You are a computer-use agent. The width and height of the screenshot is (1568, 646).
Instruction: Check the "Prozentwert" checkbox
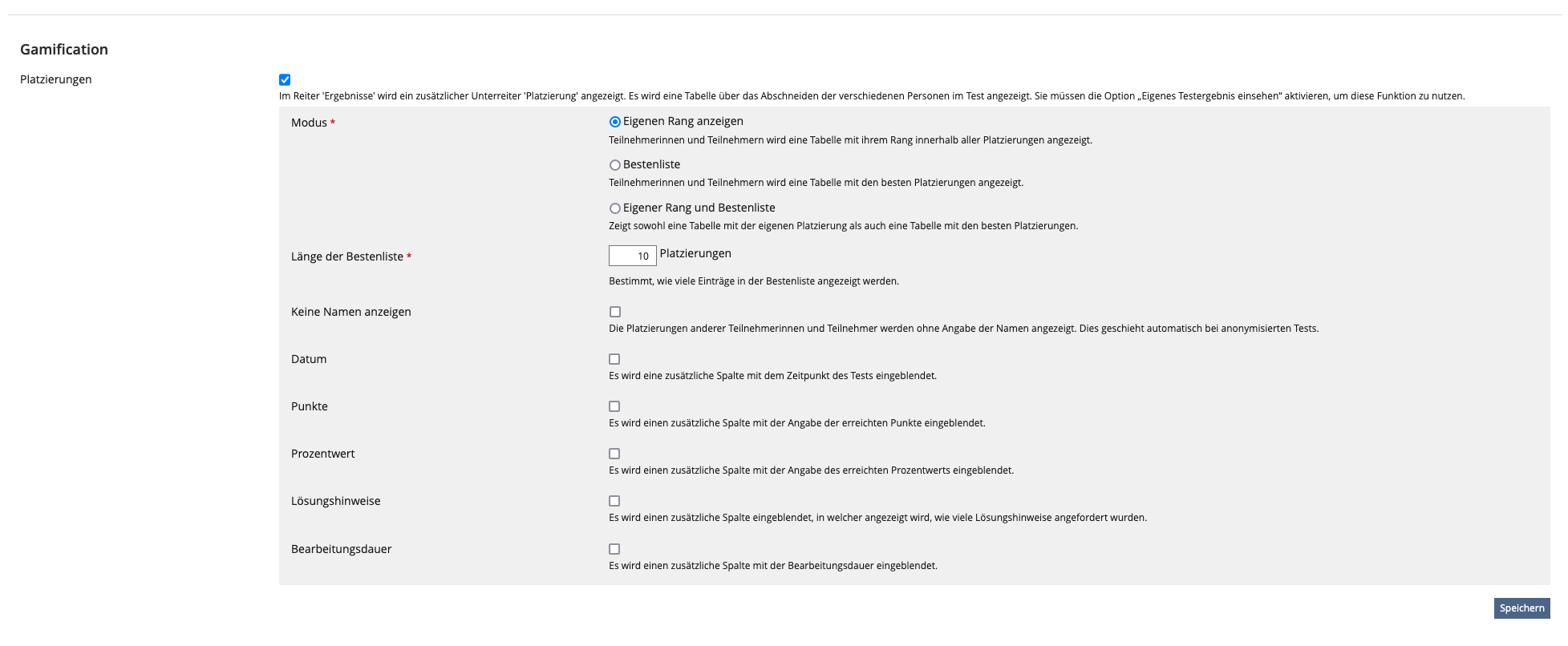click(x=614, y=454)
